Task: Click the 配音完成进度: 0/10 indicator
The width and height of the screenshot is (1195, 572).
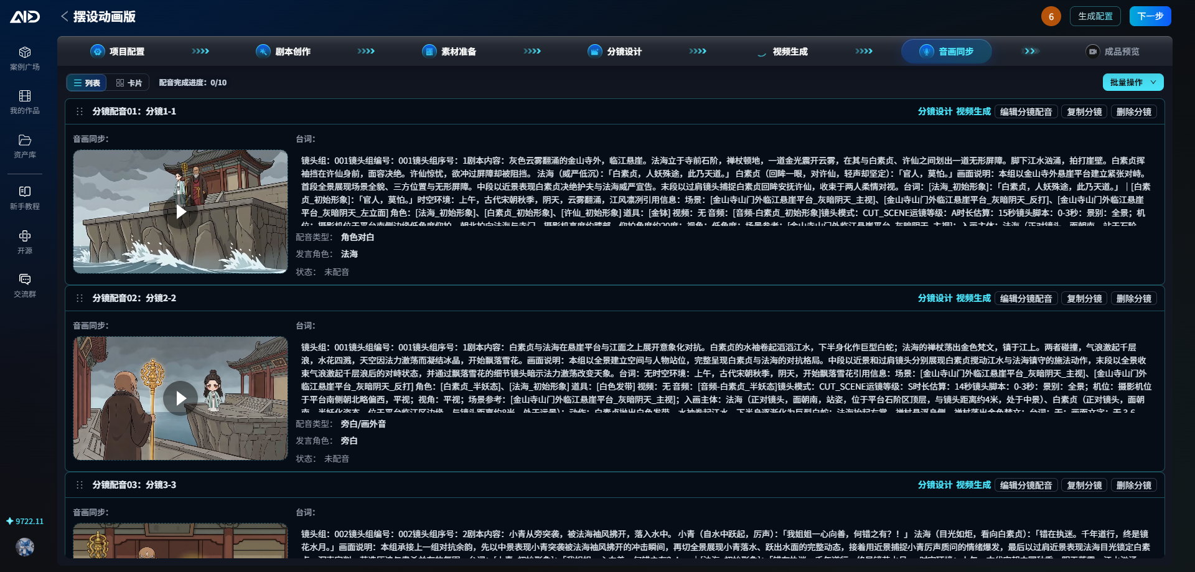Action: 193,83
